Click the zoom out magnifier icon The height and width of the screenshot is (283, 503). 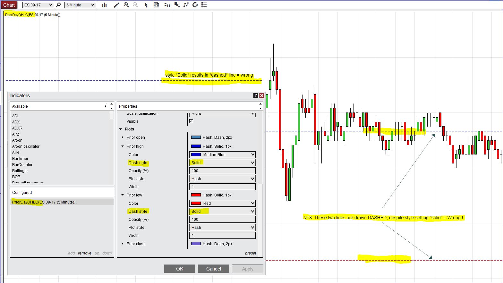click(135, 5)
